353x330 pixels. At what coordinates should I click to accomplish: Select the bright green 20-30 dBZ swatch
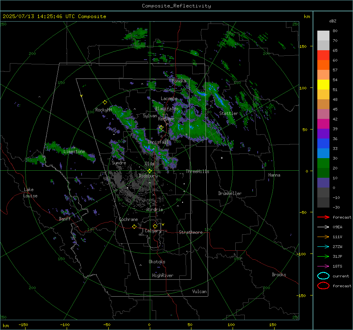[323, 163]
